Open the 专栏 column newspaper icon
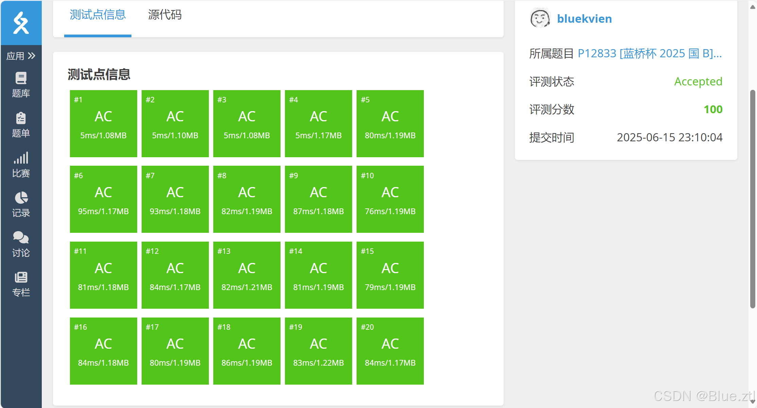This screenshot has height=408, width=757. coord(21,278)
